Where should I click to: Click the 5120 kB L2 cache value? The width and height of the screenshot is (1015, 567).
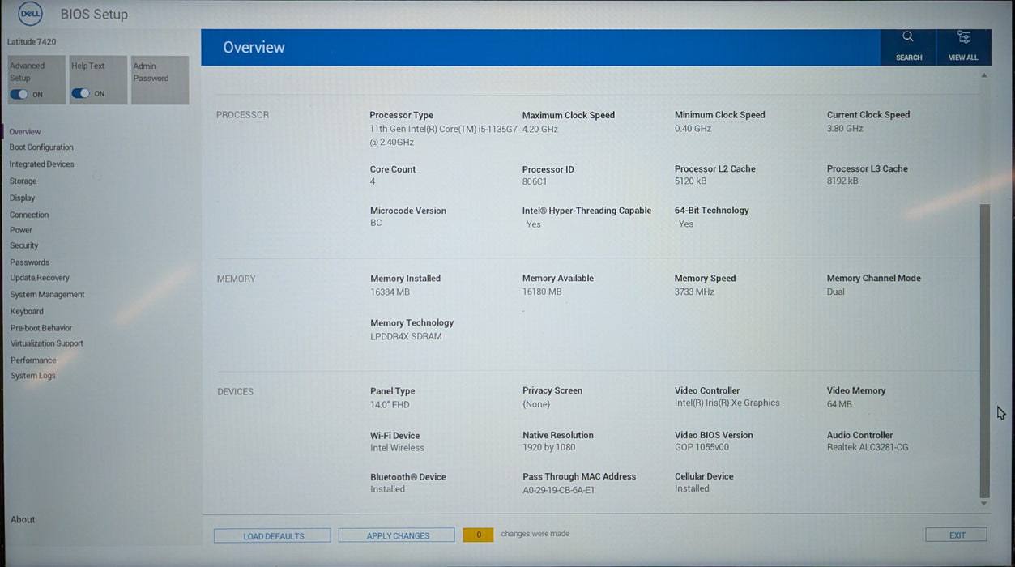pyautogui.click(x=690, y=181)
